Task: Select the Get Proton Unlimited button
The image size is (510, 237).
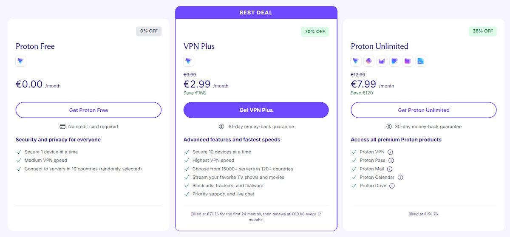Action: pyautogui.click(x=423, y=110)
